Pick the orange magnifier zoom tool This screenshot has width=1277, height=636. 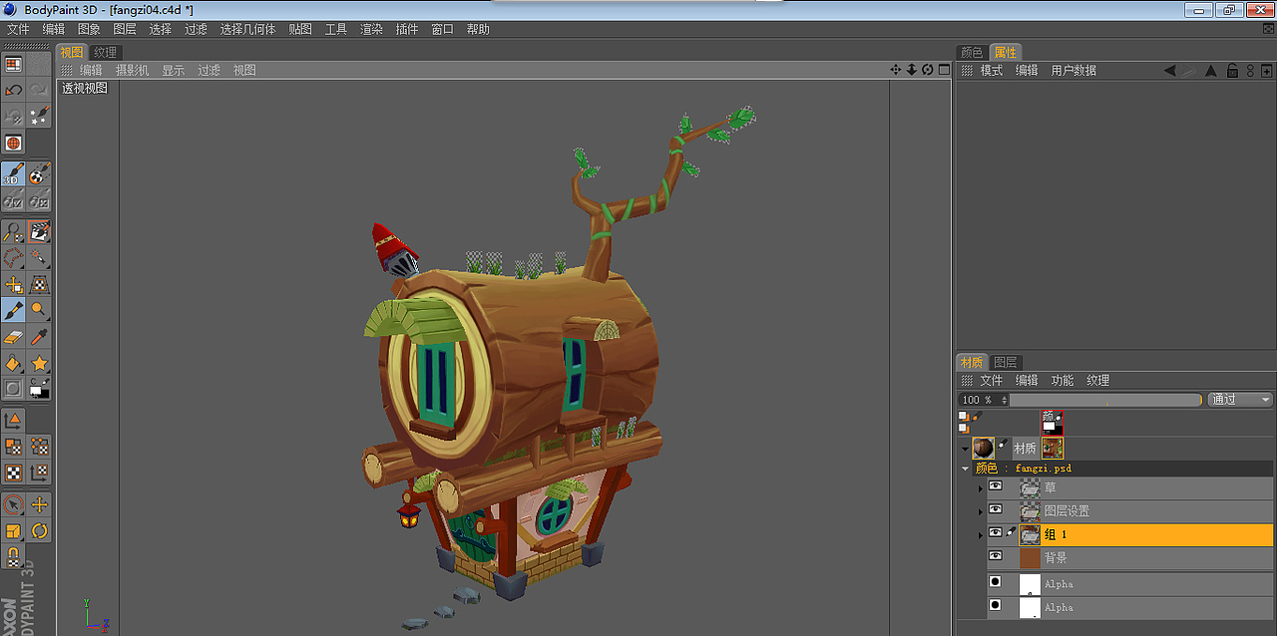(x=39, y=310)
